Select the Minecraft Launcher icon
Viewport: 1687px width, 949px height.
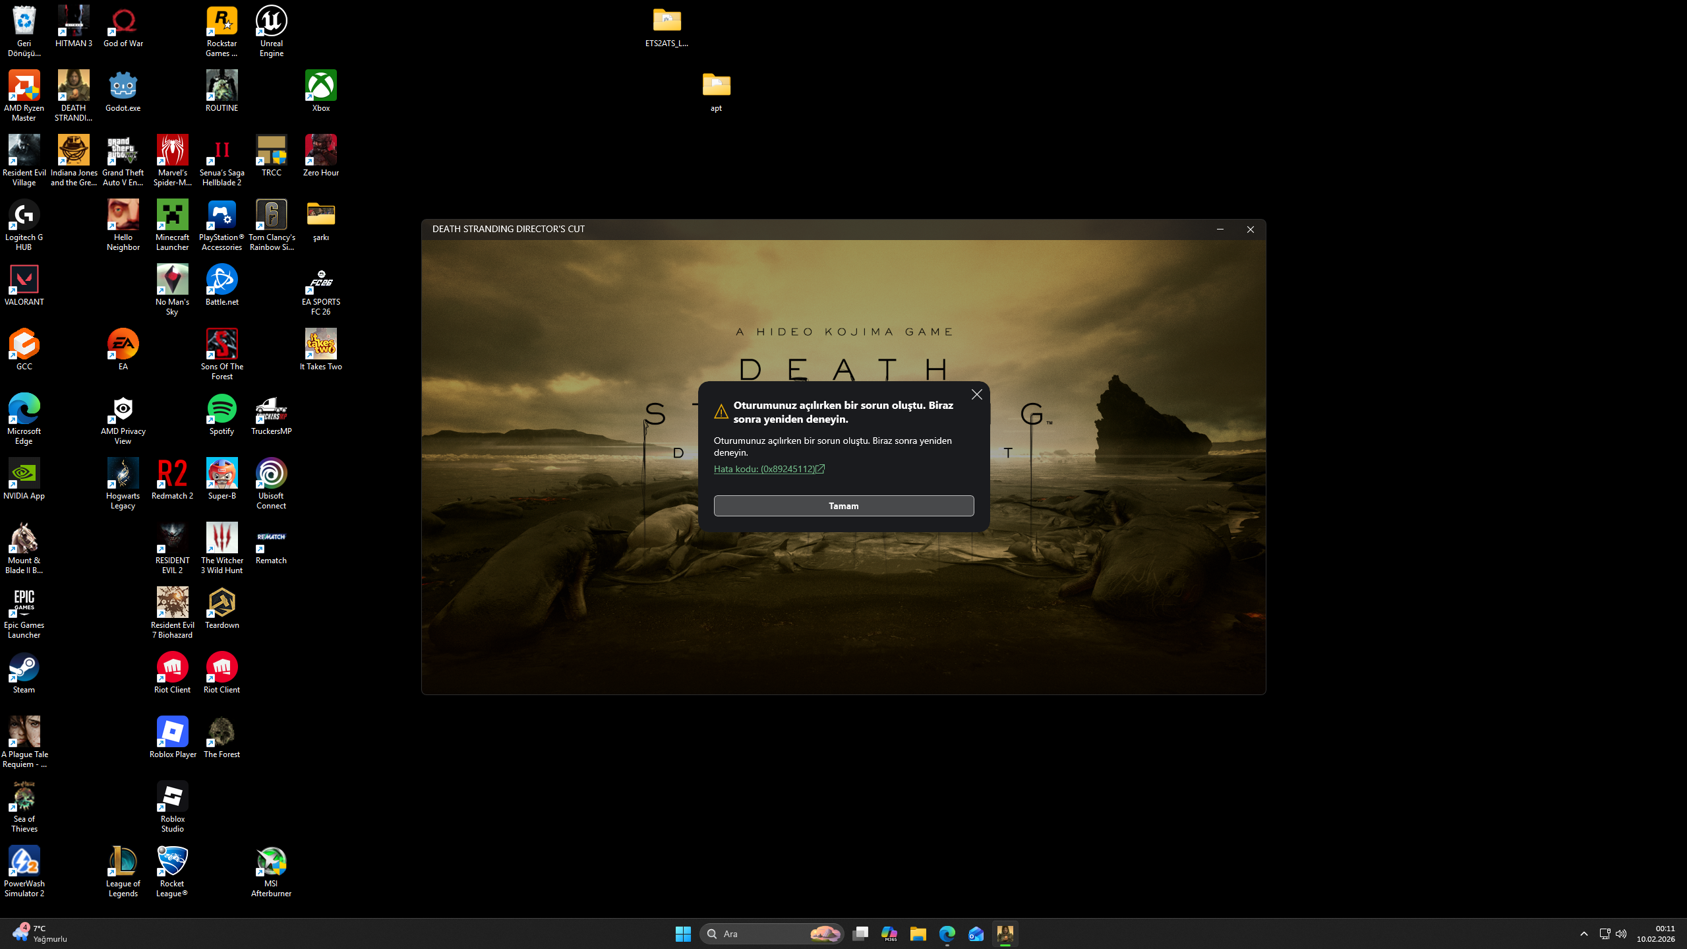click(x=173, y=226)
